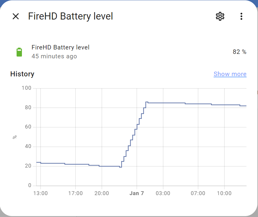This screenshot has width=258, height=217.
Task: Follow the Show more link
Action: point(230,74)
